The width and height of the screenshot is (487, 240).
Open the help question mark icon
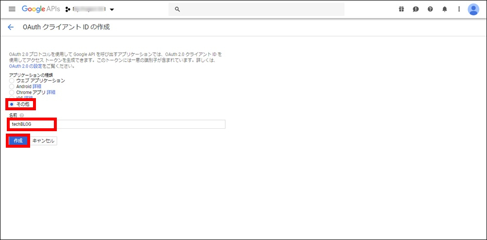430,9
